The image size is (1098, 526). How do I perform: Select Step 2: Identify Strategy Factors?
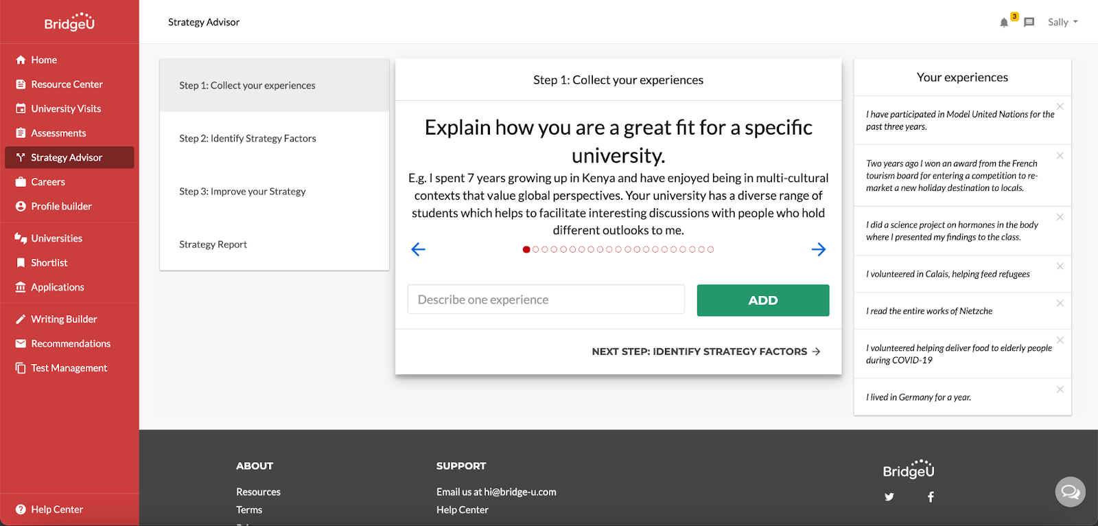pyautogui.click(x=274, y=138)
